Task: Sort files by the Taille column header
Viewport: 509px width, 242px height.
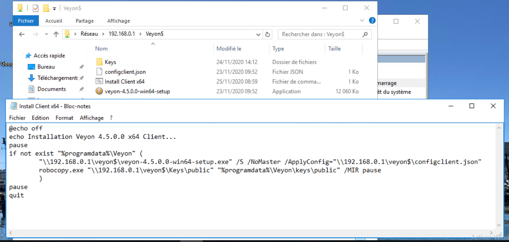Action: (334, 49)
